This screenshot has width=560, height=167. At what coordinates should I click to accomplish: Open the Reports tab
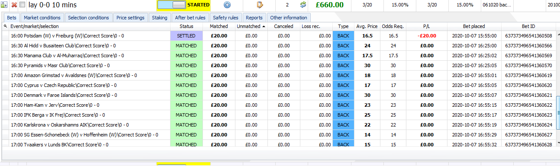pyautogui.click(x=254, y=18)
